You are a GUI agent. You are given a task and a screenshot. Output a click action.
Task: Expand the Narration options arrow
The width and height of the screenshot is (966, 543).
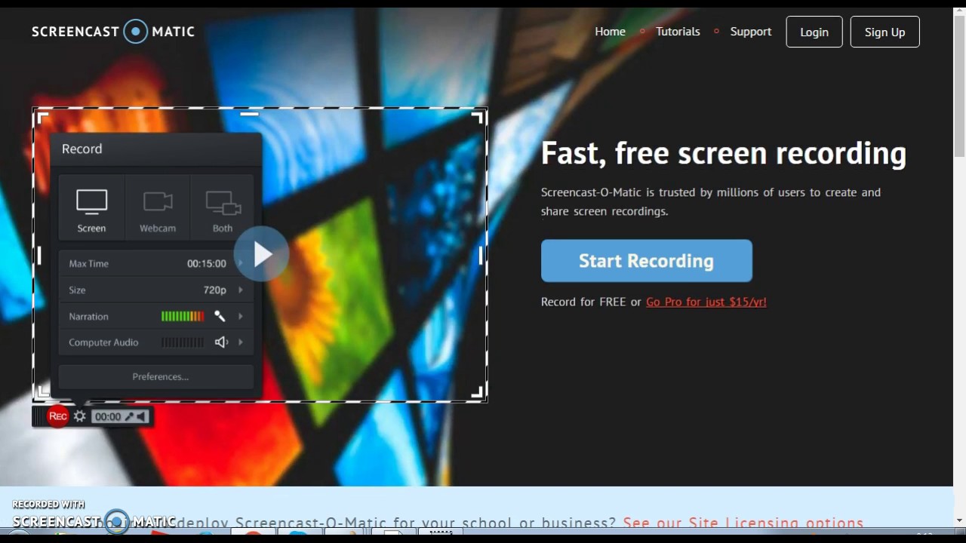point(241,316)
